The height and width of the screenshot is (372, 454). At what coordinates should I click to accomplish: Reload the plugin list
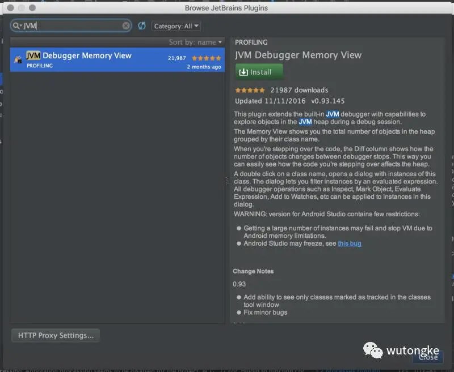142,25
